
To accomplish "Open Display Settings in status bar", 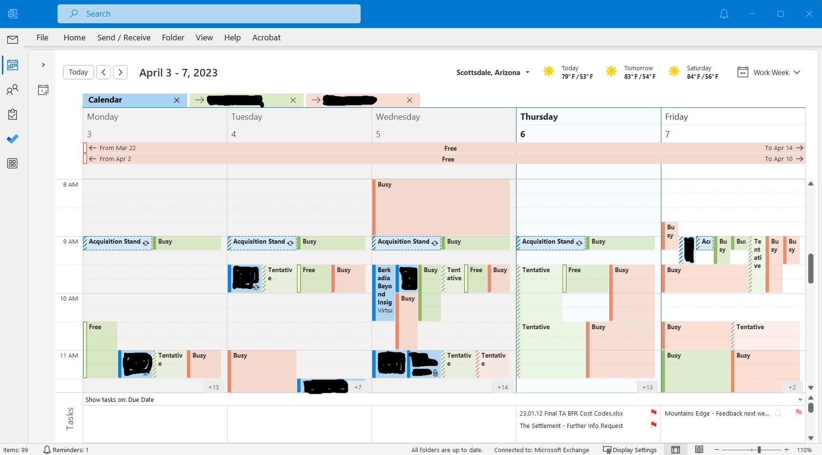I will (x=630, y=450).
